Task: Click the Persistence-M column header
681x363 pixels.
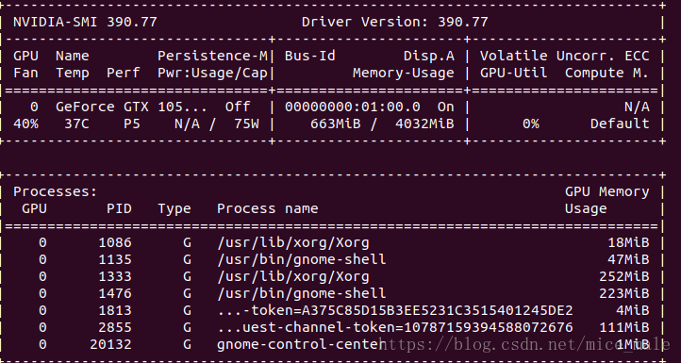Action: pos(213,56)
